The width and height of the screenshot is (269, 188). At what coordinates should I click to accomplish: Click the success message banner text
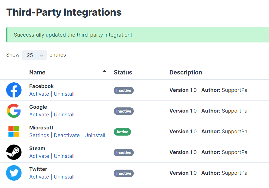tap(73, 35)
